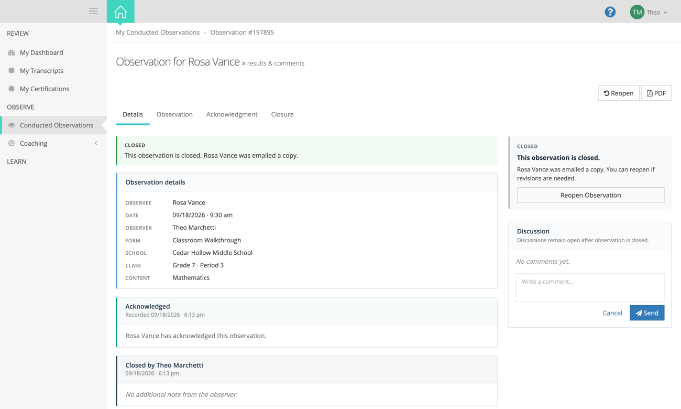Switch to the Acknowledgment tab

232,114
